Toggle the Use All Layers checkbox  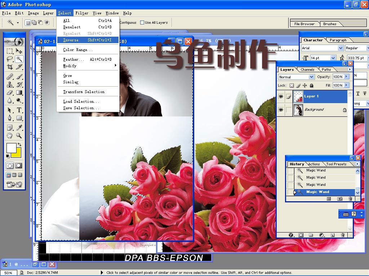point(142,23)
